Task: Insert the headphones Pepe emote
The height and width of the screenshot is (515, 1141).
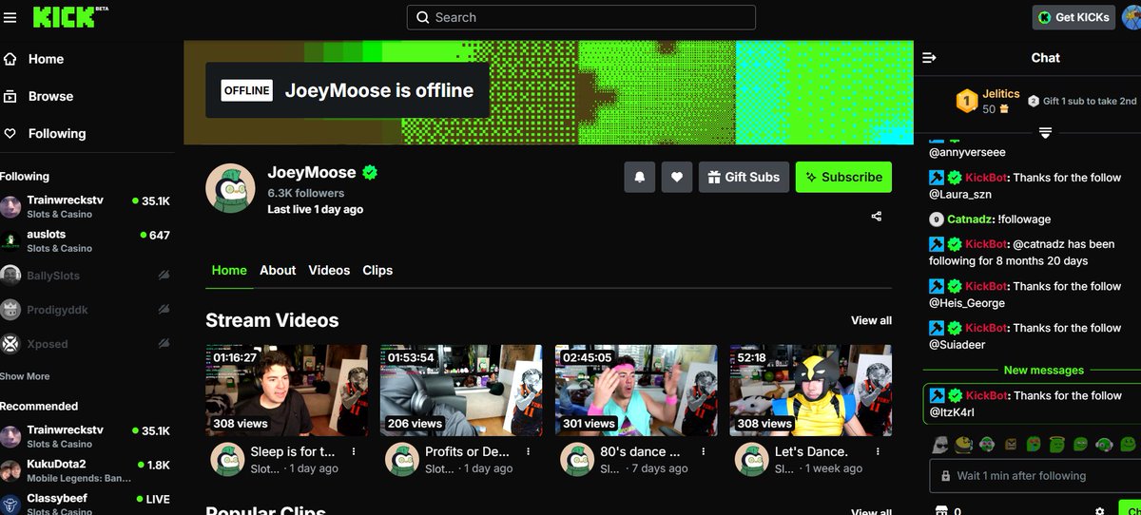Action: [x=1104, y=444]
